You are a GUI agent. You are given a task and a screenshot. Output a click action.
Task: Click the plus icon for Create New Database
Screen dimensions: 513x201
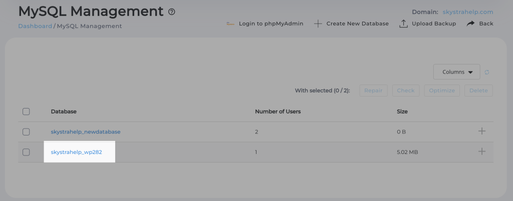click(x=318, y=23)
